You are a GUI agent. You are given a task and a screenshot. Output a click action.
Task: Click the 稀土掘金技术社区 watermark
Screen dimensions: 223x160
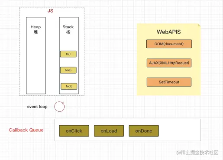pyautogui.click(x=197, y=153)
